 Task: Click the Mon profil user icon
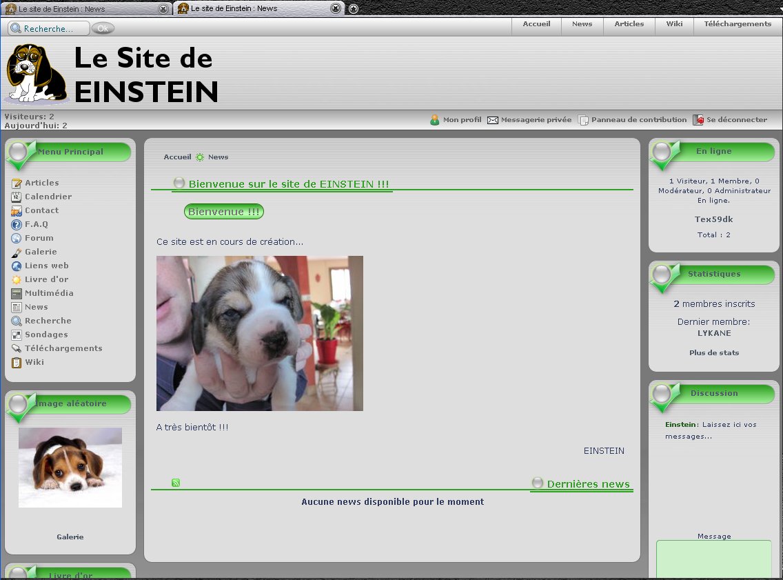tap(435, 120)
